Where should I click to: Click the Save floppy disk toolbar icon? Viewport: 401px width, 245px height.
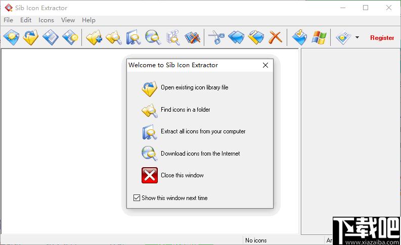(51, 37)
